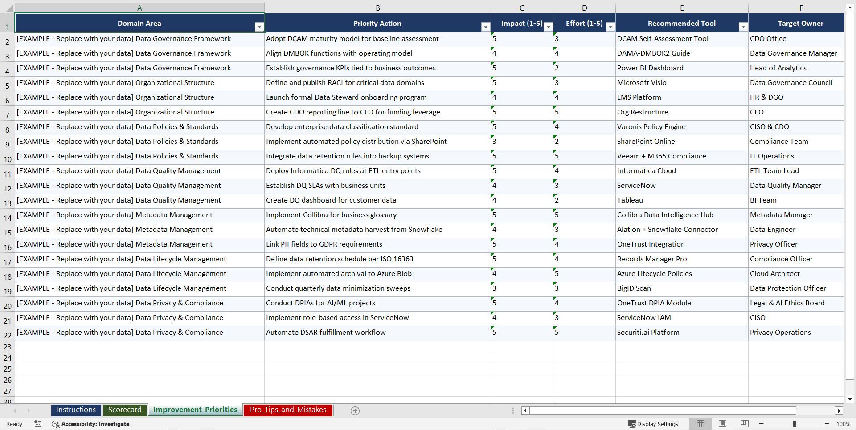Click Accessibility: Investigate in the status bar
This screenshot has height=430, width=856.
96,424
